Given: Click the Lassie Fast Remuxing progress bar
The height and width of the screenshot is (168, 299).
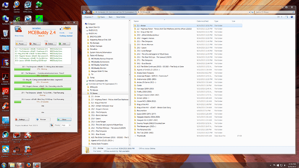Looking at the screenshot, I should tap(42, 102).
